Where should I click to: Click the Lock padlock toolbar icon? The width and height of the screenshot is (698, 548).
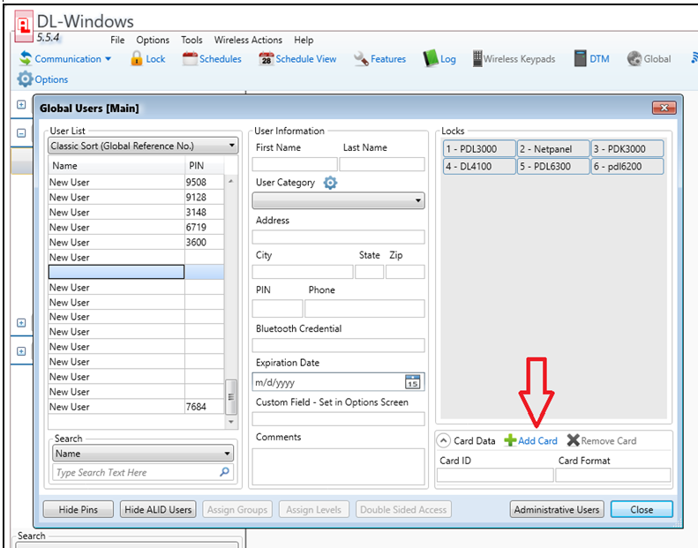[x=137, y=58]
